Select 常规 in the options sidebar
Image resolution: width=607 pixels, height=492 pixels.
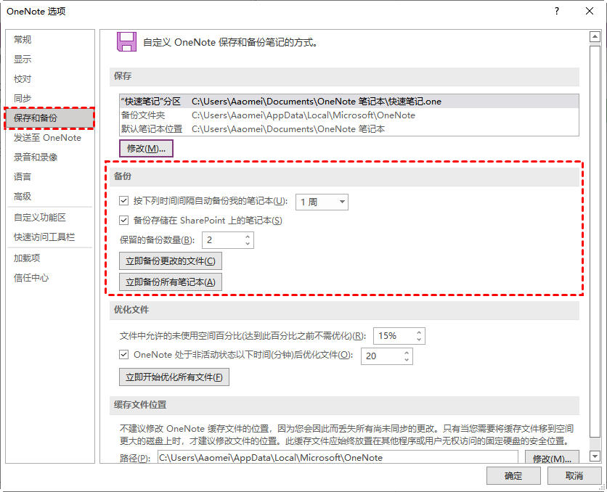(x=23, y=40)
